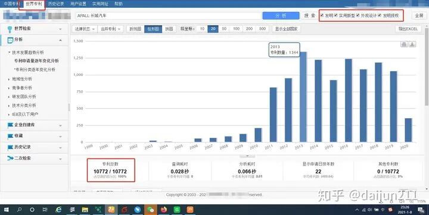Click the print icon above the chart
Image resolution: width=429 pixels, height=215 pixels.
[x=404, y=44]
